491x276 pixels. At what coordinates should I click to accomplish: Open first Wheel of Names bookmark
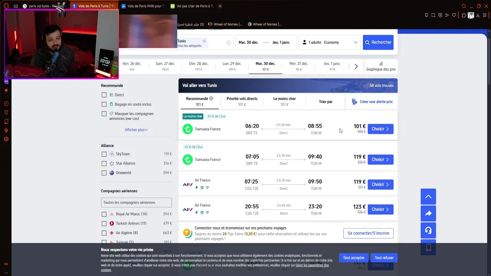[225, 24]
